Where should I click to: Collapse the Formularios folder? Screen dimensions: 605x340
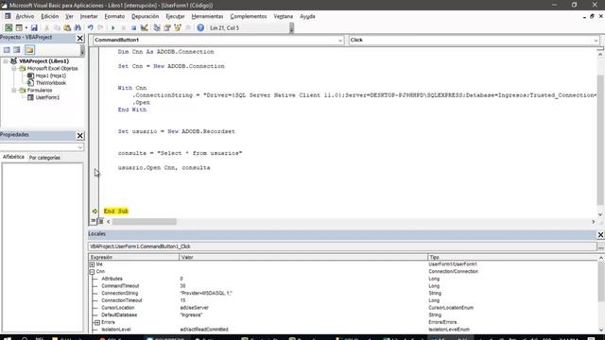[x=14, y=91]
